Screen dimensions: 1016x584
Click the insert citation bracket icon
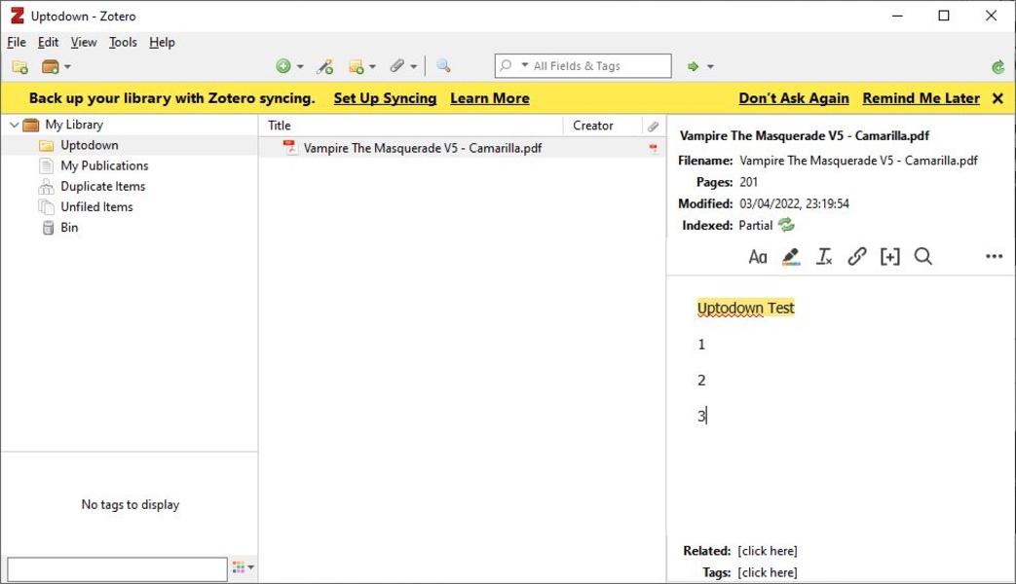[x=889, y=257]
